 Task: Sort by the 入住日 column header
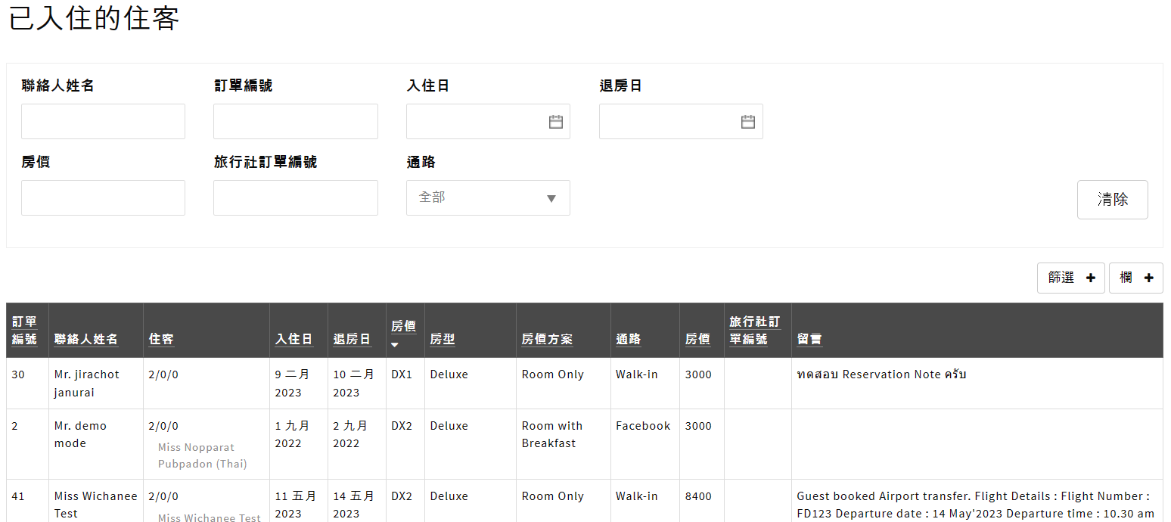click(x=294, y=339)
